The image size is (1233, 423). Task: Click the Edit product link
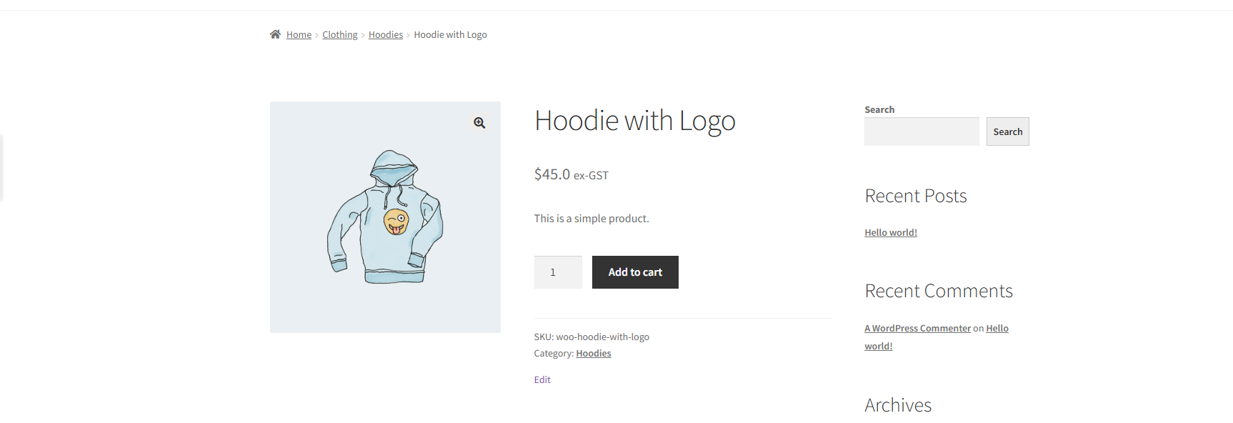542,380
